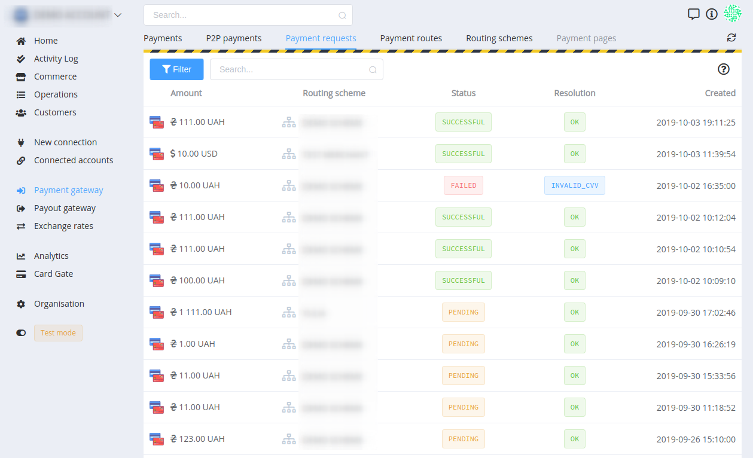753x458 pixels.
Task: Open the Exchange rates link
Action: tap(63, 226)
